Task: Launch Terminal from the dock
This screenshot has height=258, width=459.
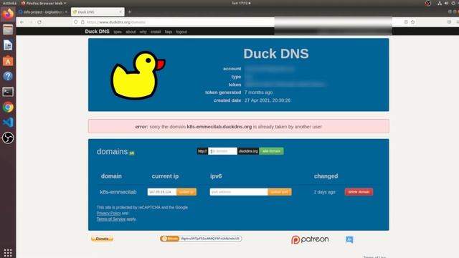Action: (8, 92)
